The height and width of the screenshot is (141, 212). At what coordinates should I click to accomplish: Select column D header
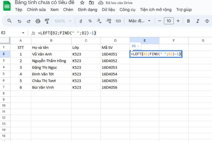point(115,41)
